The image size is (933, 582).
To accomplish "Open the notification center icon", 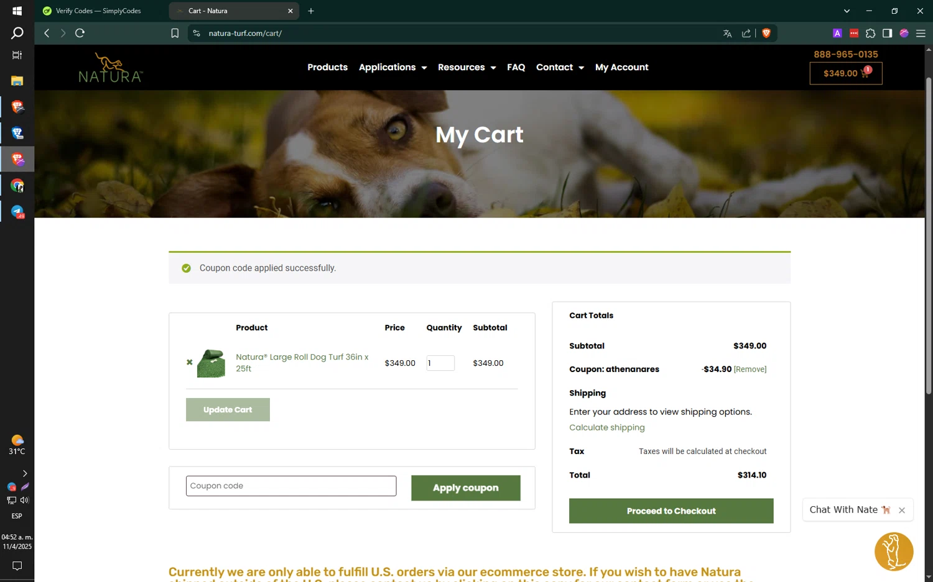I will click(17, 566).
